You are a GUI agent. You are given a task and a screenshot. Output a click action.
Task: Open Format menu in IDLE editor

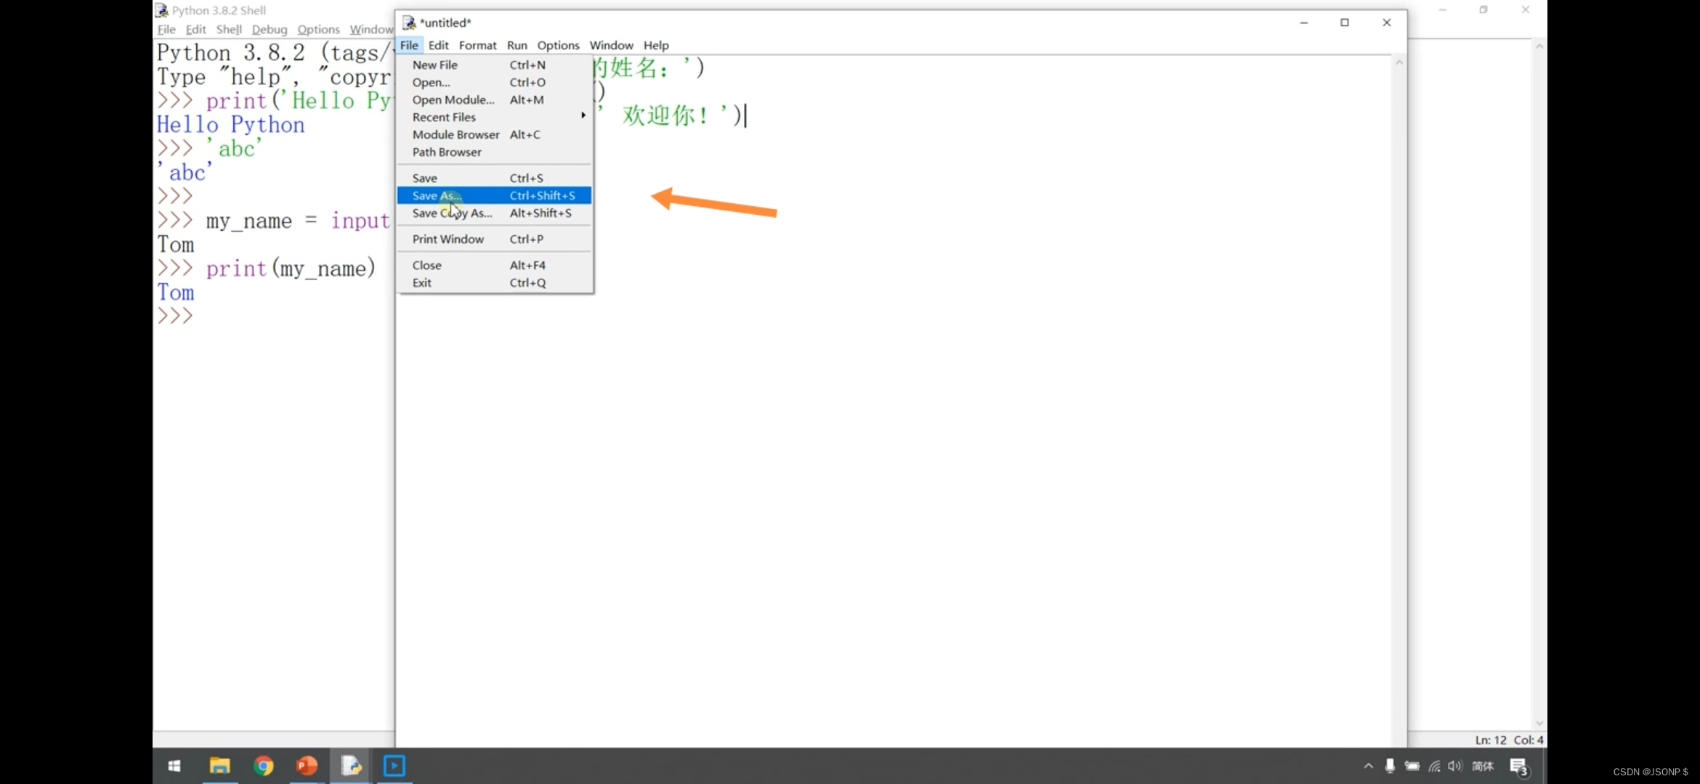[x=477, y=44]
